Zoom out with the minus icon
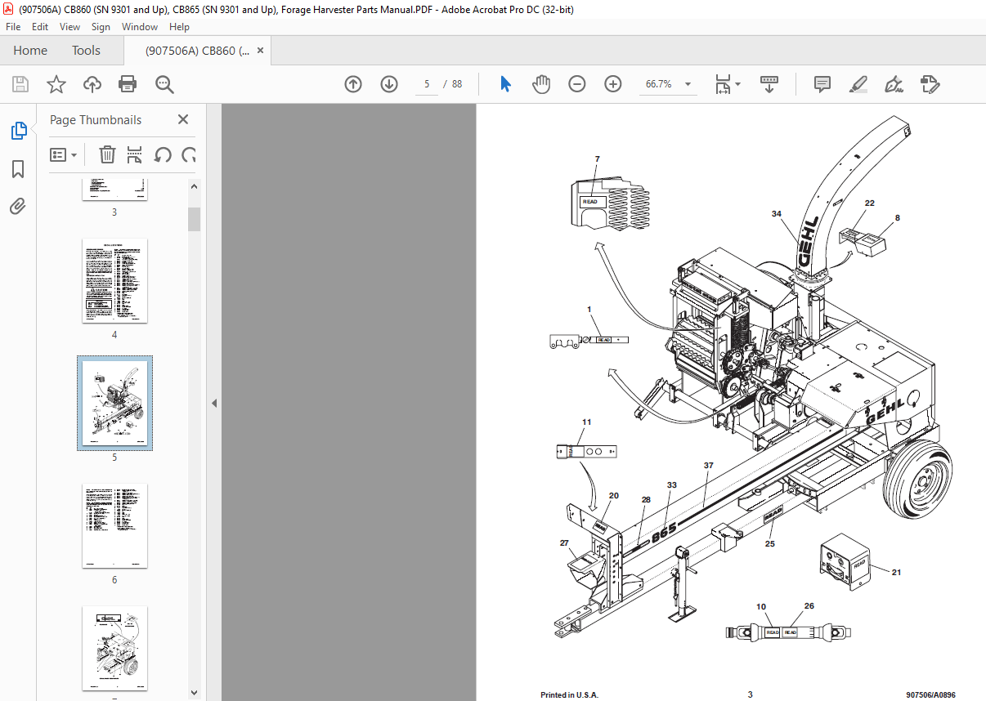Screen dimensions: 986x701 [x=577, y=84]
